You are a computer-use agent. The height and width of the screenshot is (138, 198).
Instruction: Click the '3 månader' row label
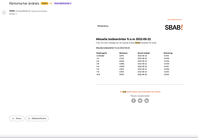[100, 56]
